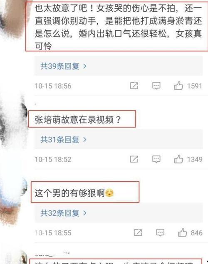Expand 共32条回复 replies
This screenshot has height=264, width=208.
pos(64,213)
